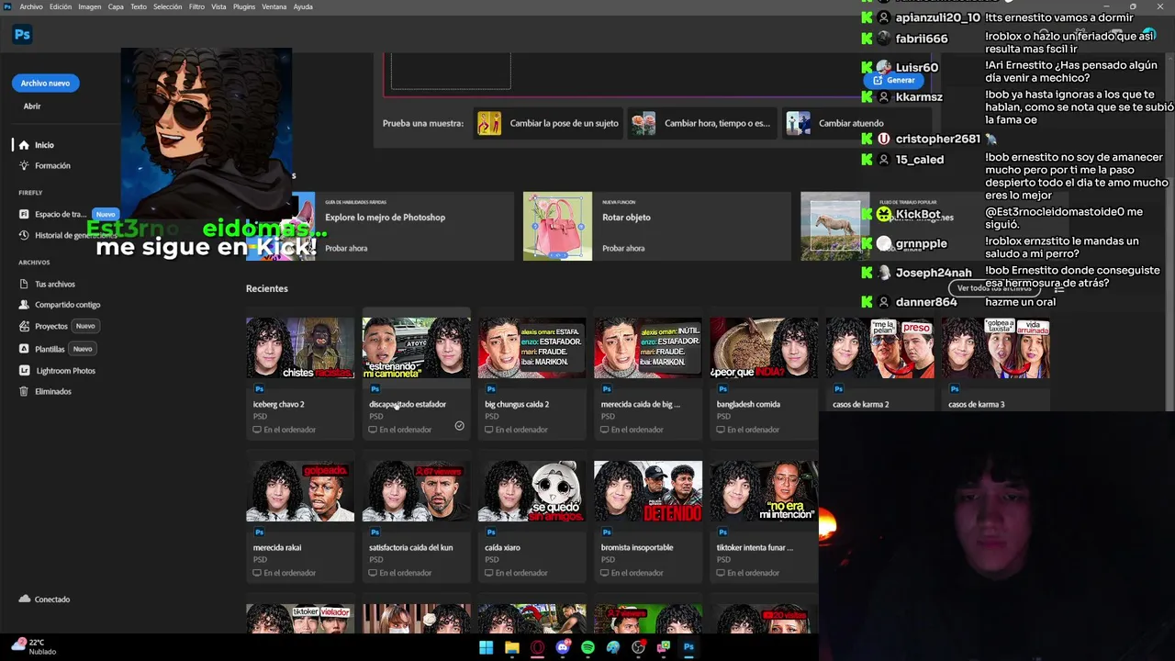Click the Lightroom Photos label
The width and height of the screenshot is (1175, 661).
(x=66, y=371)
